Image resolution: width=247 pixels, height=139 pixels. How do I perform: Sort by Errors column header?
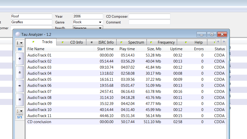(x=195, y=49)
